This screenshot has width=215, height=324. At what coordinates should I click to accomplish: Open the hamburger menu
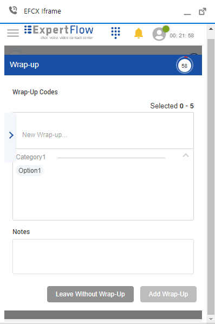[13, 33]
